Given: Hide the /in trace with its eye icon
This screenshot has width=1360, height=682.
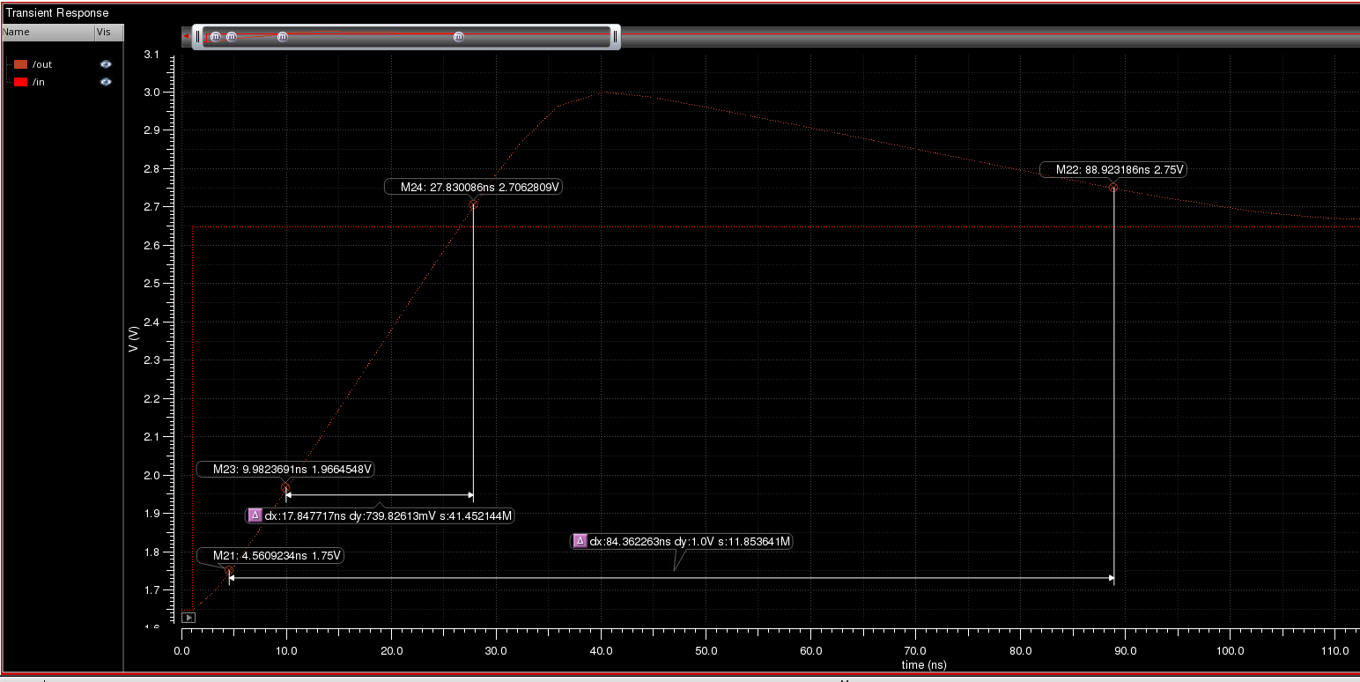Looking at the screenshot, I should 106,82.
